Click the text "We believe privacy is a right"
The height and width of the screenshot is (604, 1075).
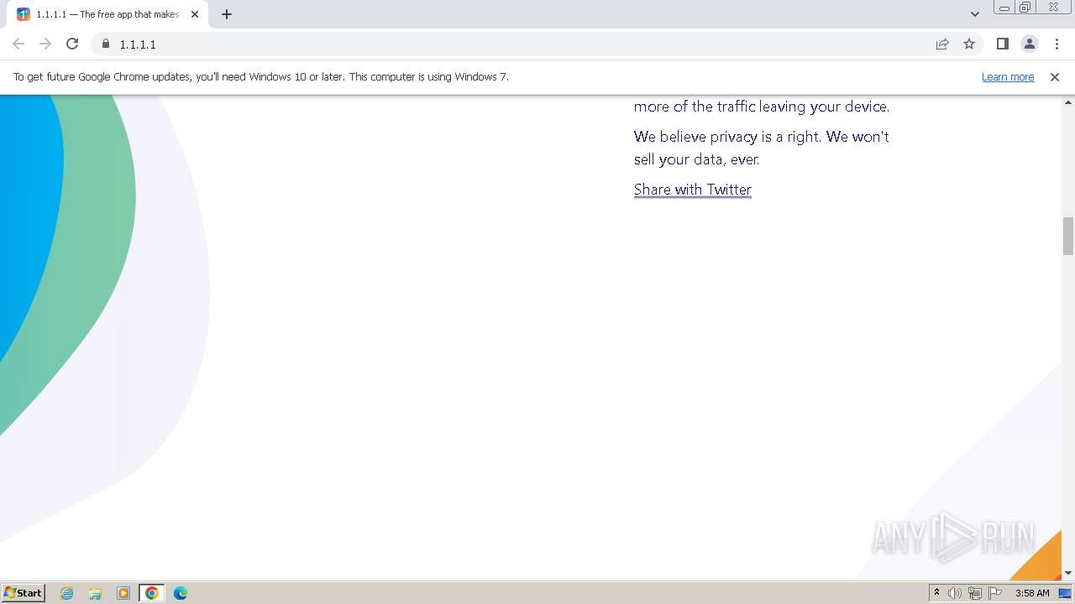727,137
